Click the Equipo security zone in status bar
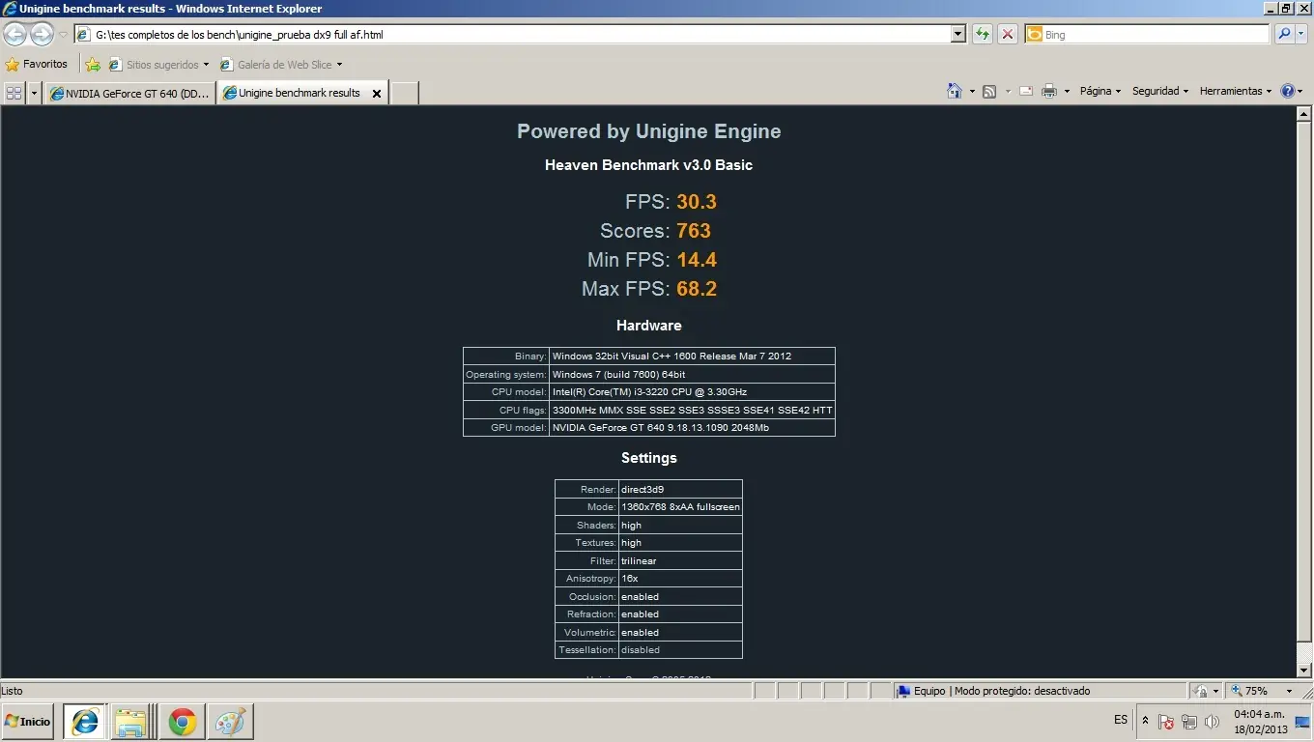Viewport: 1314px width, 742px height. tap(1040, 691)
